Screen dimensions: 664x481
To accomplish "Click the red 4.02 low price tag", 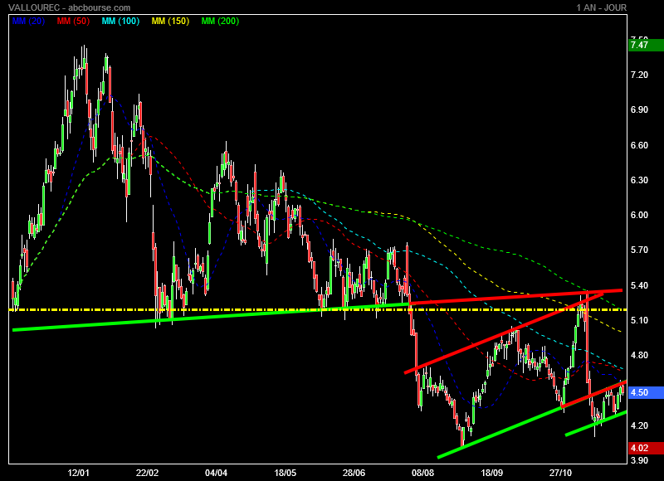I will point(647,448).
